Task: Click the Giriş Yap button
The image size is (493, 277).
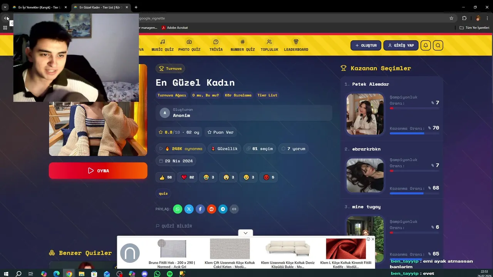Action: pos(401,45)
